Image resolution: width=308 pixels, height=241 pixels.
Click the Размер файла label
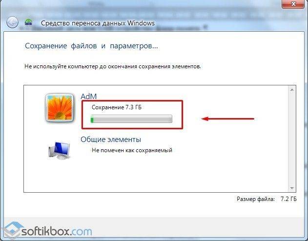pos(256,199)
